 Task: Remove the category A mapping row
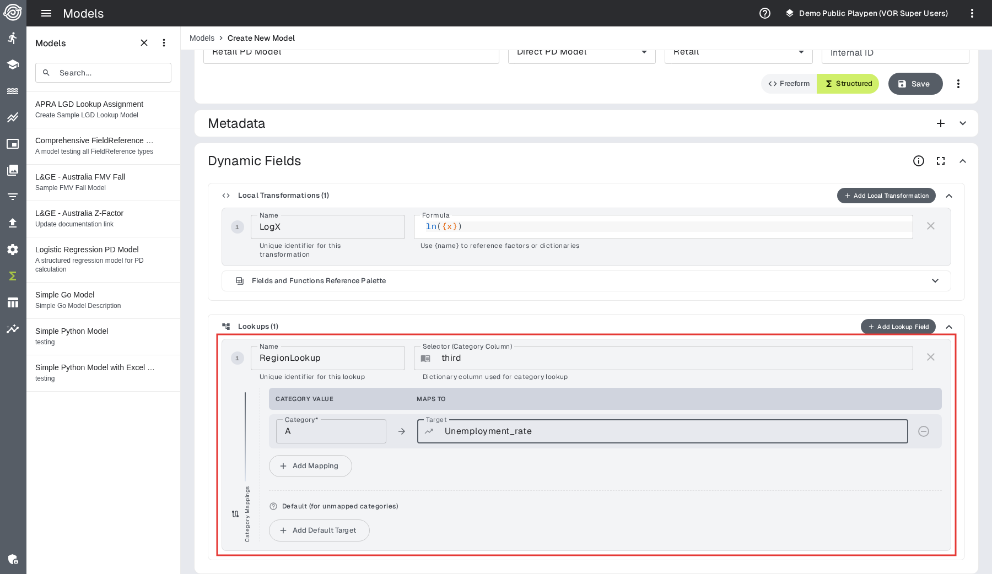924,431
